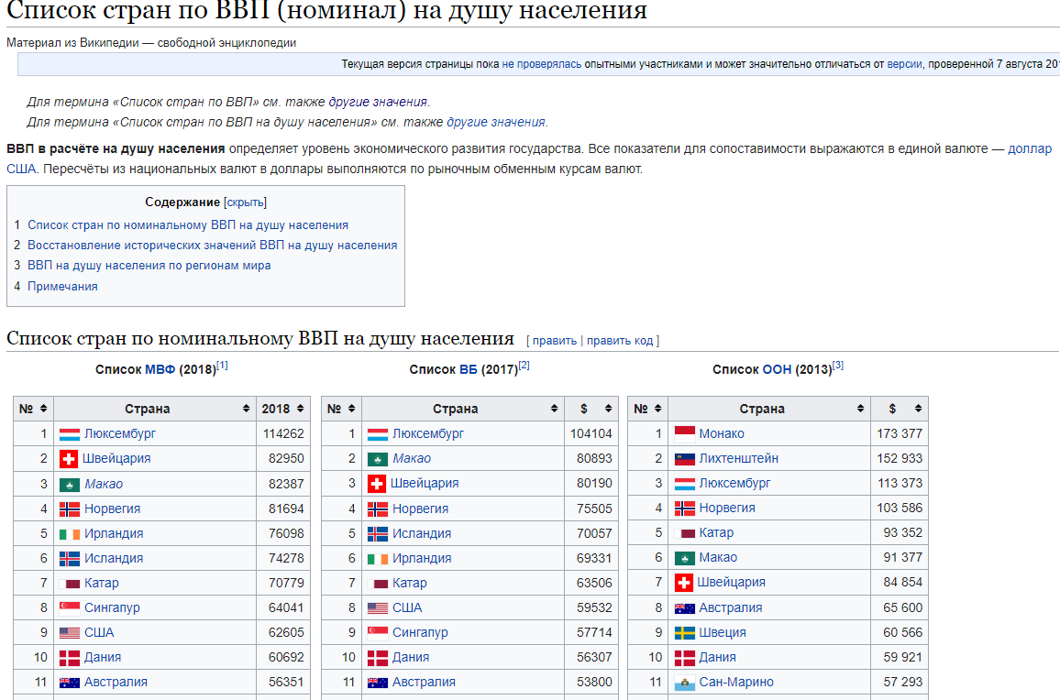Viewport: 1060px width, 700px height.
Task: Click Denmark flag in IMF table
Action: tap(69, 658)
